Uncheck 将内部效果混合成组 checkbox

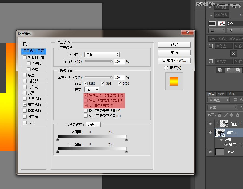(86, 95)
